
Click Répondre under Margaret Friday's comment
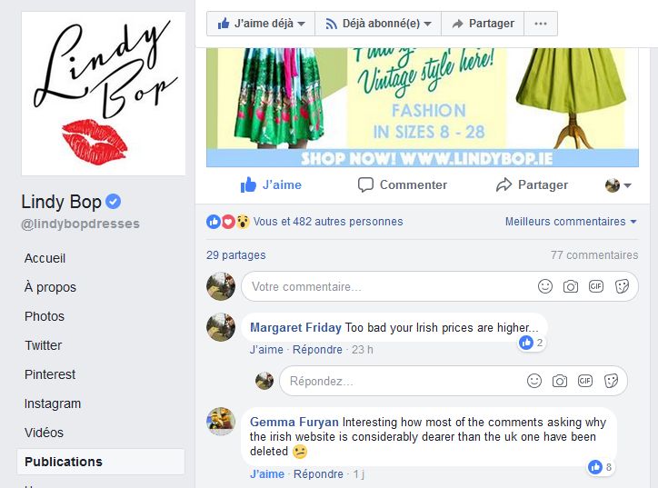pyautogui.click(x=317, y=350)
